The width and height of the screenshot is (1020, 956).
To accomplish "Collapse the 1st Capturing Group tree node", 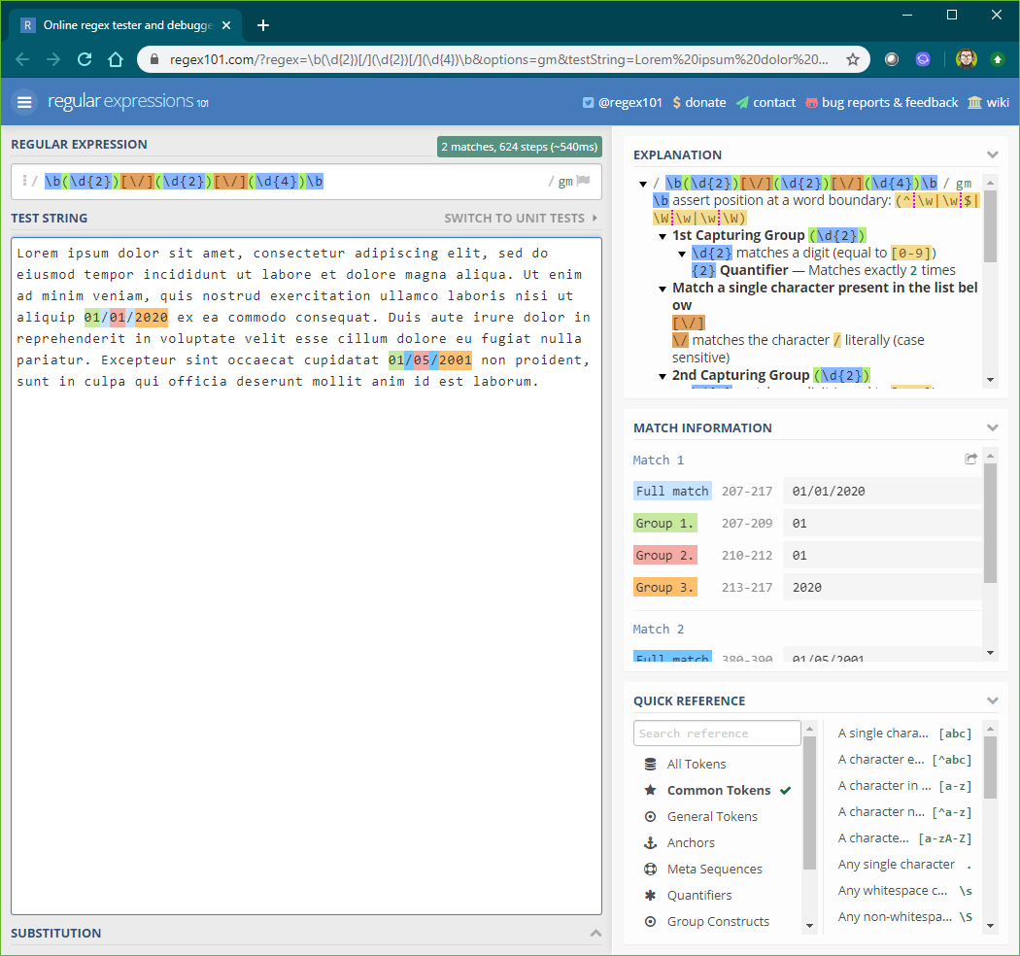I will pos(663,236).
